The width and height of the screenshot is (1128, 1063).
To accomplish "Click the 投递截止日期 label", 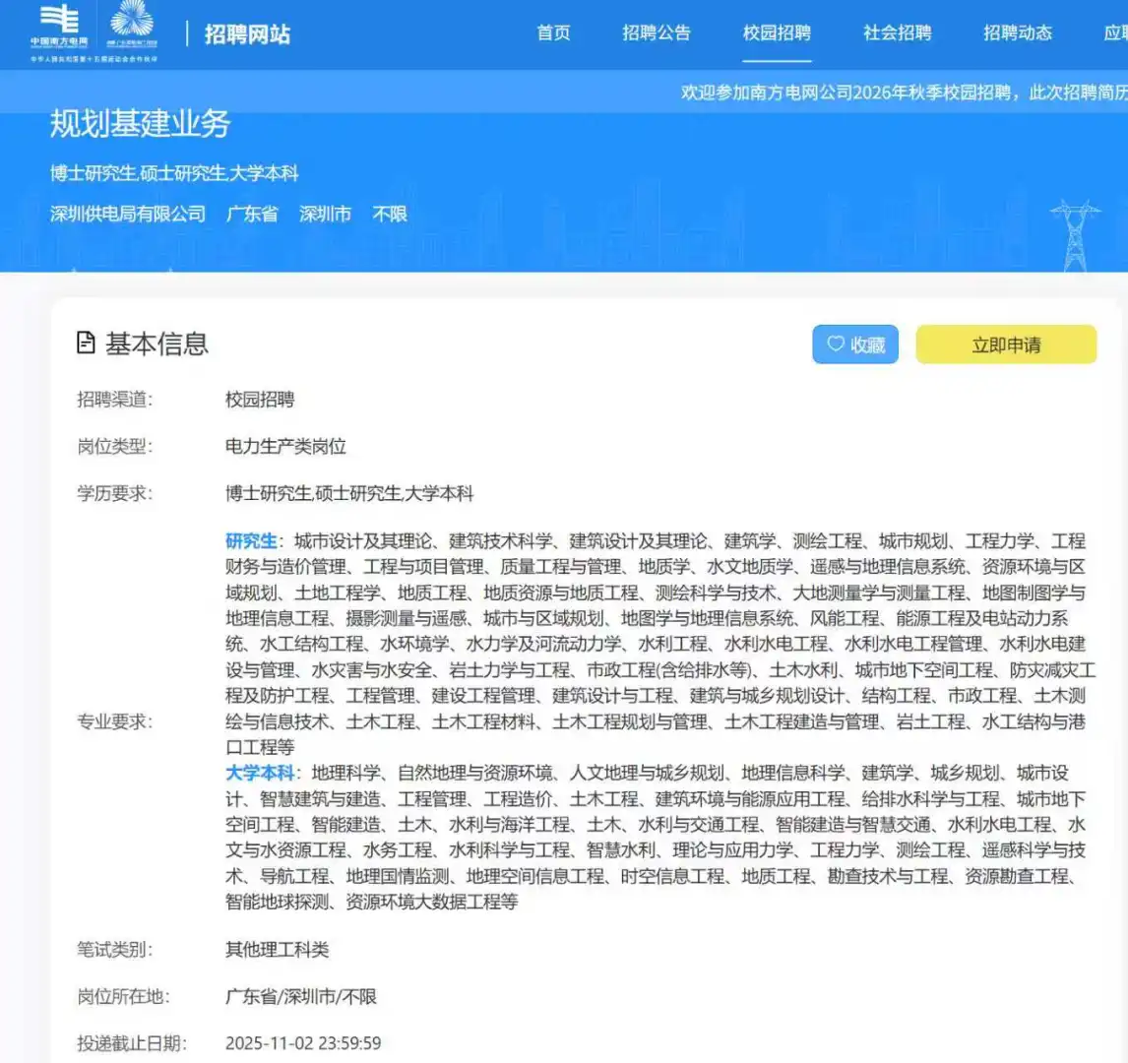I will click(132, 1043).
